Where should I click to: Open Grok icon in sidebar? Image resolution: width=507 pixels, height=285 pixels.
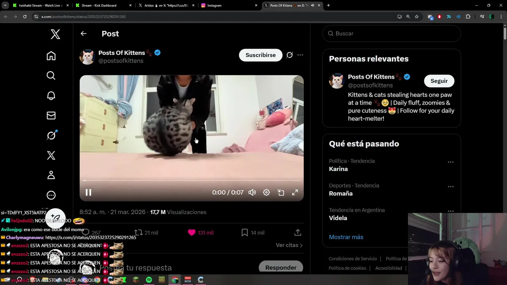51,135
